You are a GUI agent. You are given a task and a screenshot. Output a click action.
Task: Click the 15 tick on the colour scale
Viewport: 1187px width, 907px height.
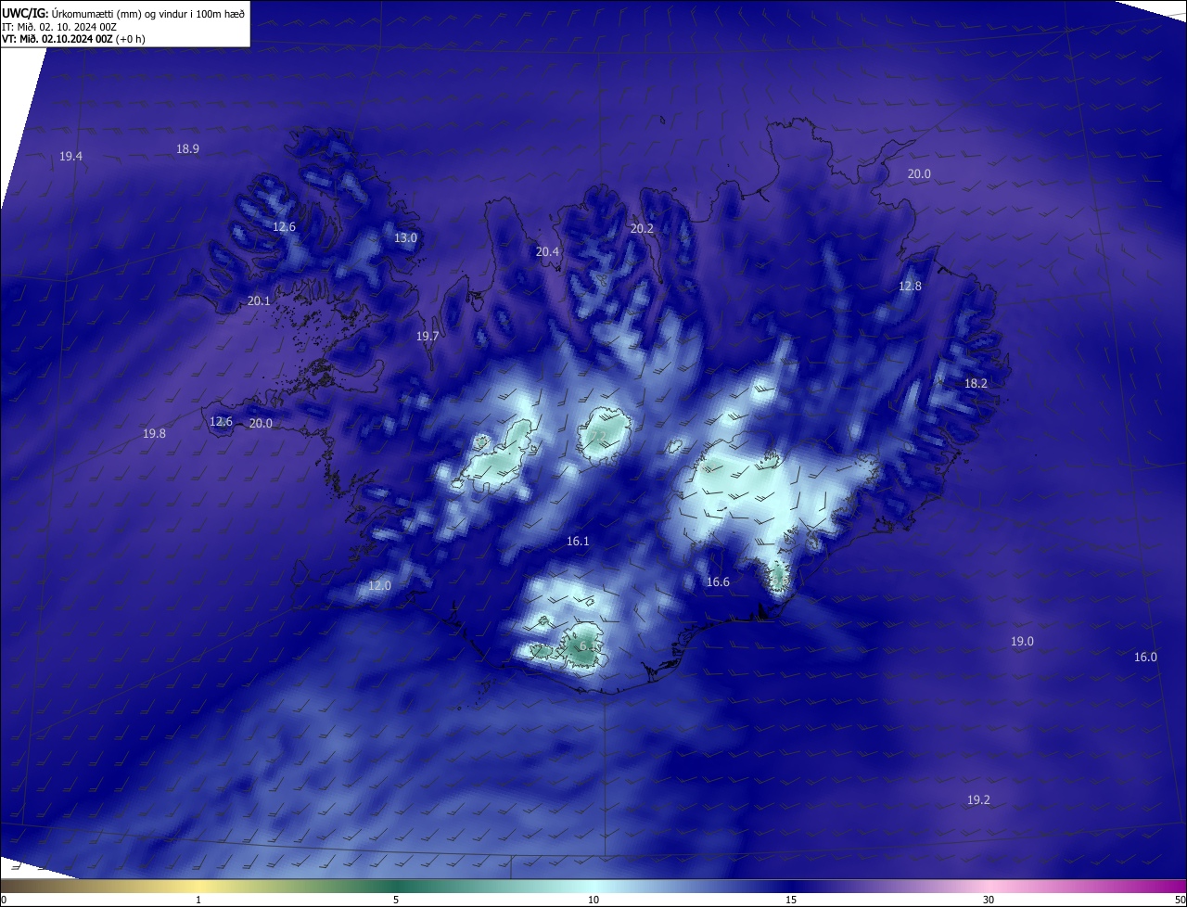pyautogui.click(x=791, y=901)
